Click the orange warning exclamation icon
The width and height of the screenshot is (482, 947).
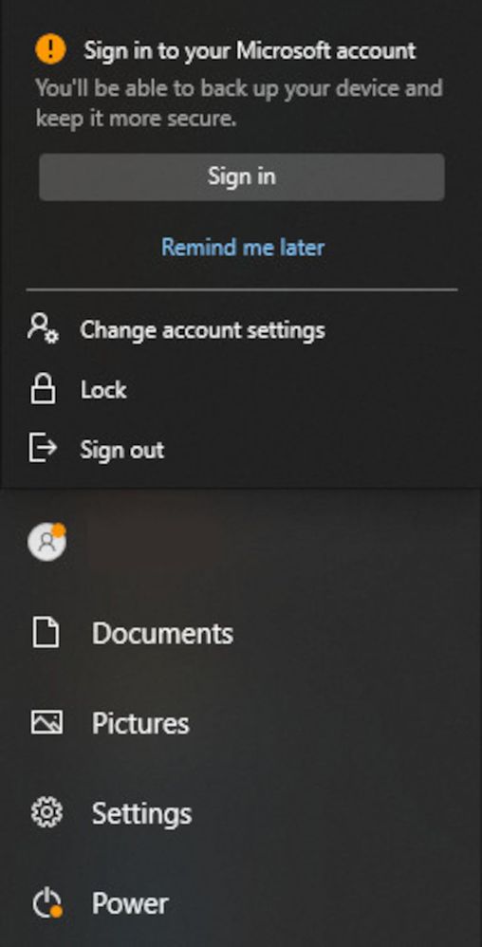pyautogui.click(x=50, y=49)
